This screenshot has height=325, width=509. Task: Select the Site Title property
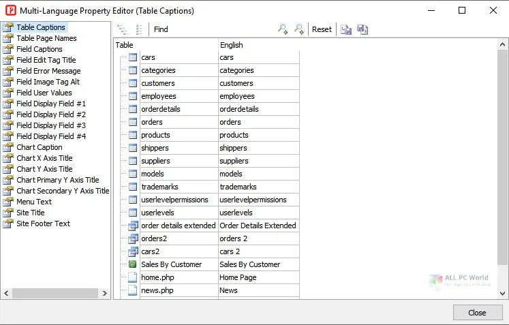click(x=31, y=213)
